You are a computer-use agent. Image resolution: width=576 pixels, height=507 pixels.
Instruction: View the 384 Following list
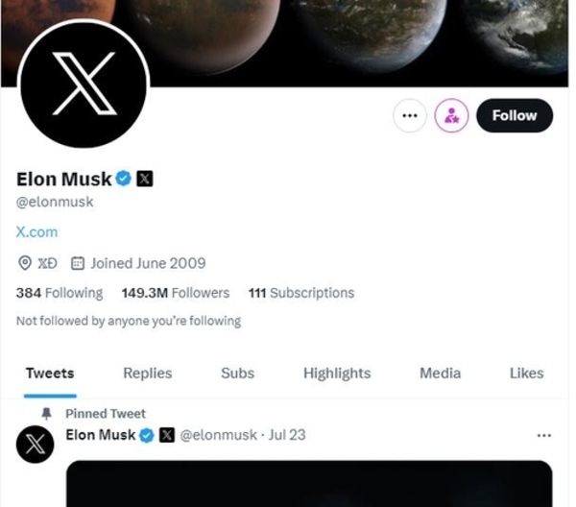pos(60,293)
